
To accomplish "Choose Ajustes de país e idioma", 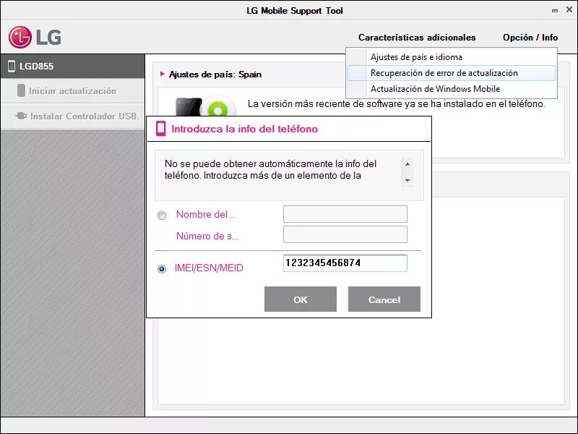I will [452, 57].
